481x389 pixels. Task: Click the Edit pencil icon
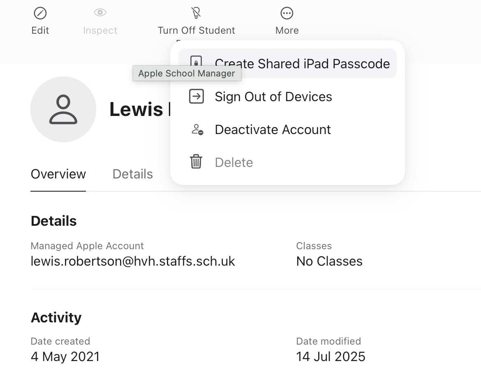click(x=40, y=13)
